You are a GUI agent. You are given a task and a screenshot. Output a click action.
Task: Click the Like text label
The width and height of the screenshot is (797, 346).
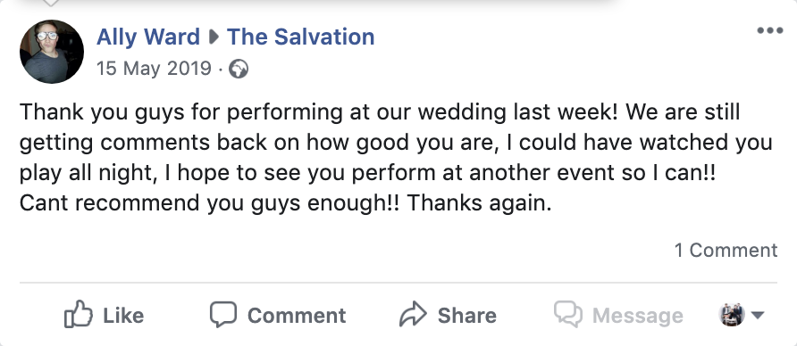(x=123, y=316)
